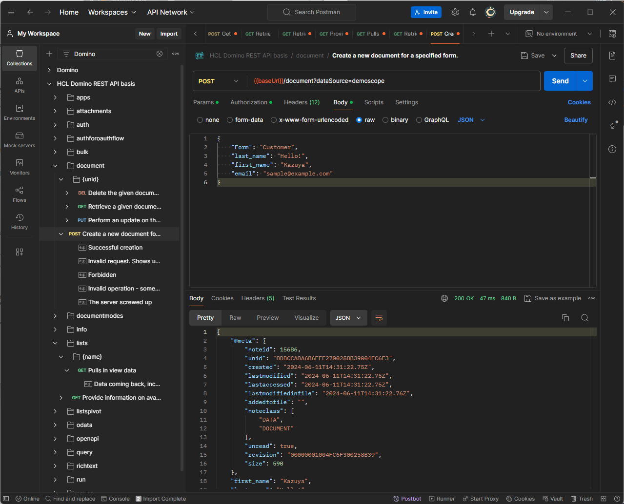Switch to the Scripts request tab
The width and height of the screenshot is (624, 504).
374,102
